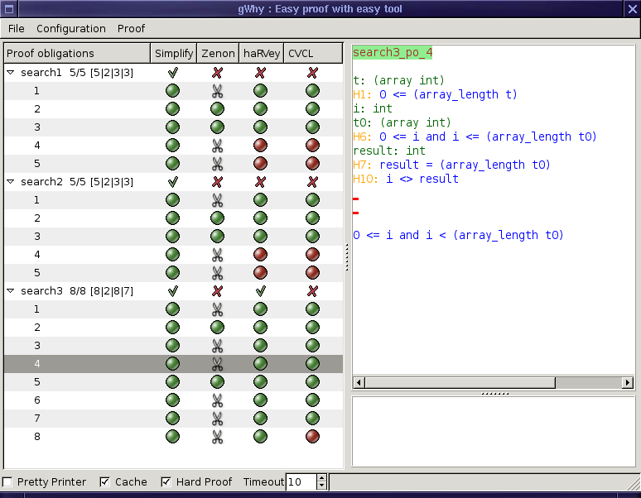
Task: Click hypothesis H7 line in goal view
Action: [451, 165]
